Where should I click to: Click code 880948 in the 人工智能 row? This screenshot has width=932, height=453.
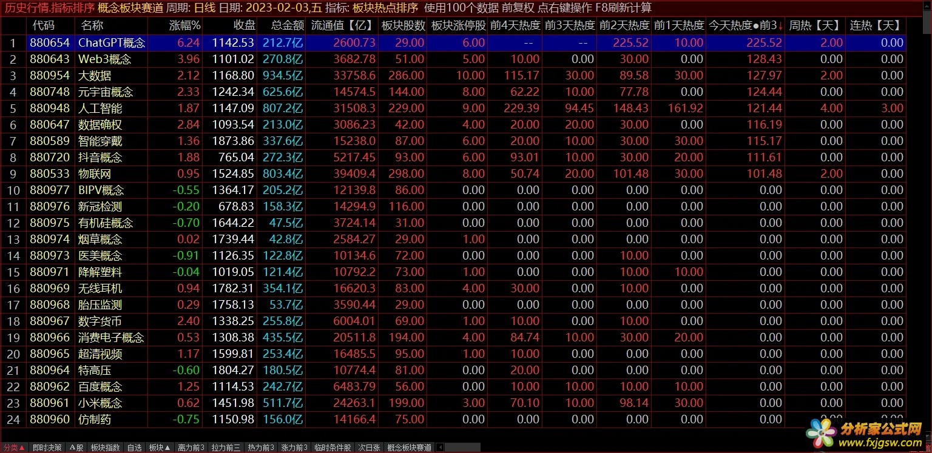pyautogui.click(x=50, y=108)
